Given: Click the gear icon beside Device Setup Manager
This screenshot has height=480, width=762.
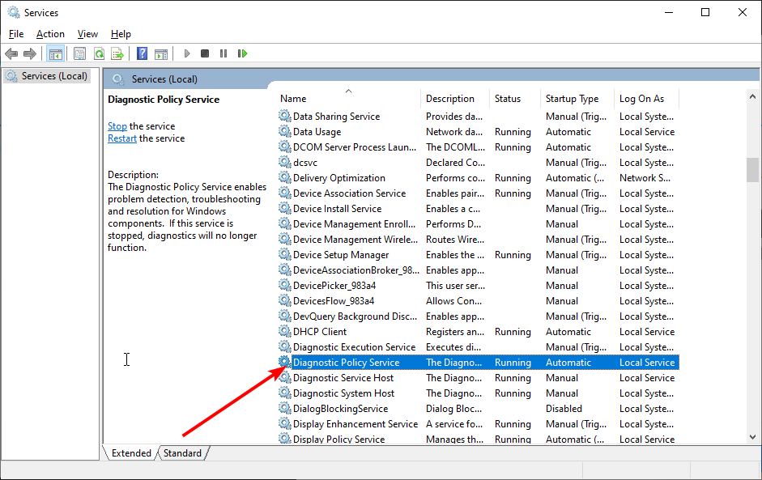Looking at the screenshot, I should click(284, 255).
